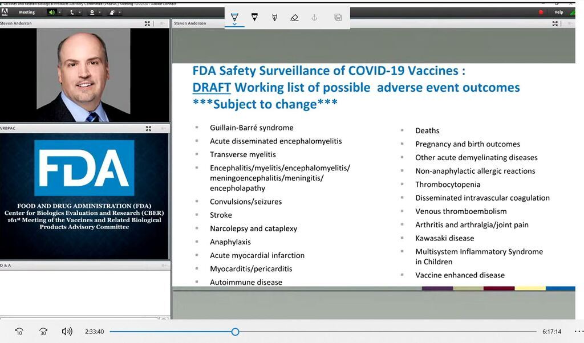Toggle the raise hand status button

pos(112,12)
